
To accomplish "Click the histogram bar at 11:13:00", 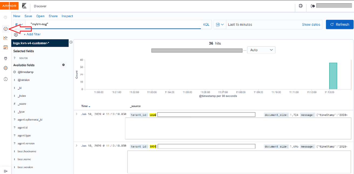I will pos(333,76).
